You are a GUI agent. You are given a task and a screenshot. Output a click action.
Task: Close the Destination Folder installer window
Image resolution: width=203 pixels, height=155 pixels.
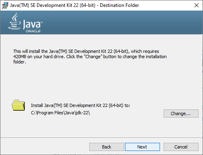197,5
